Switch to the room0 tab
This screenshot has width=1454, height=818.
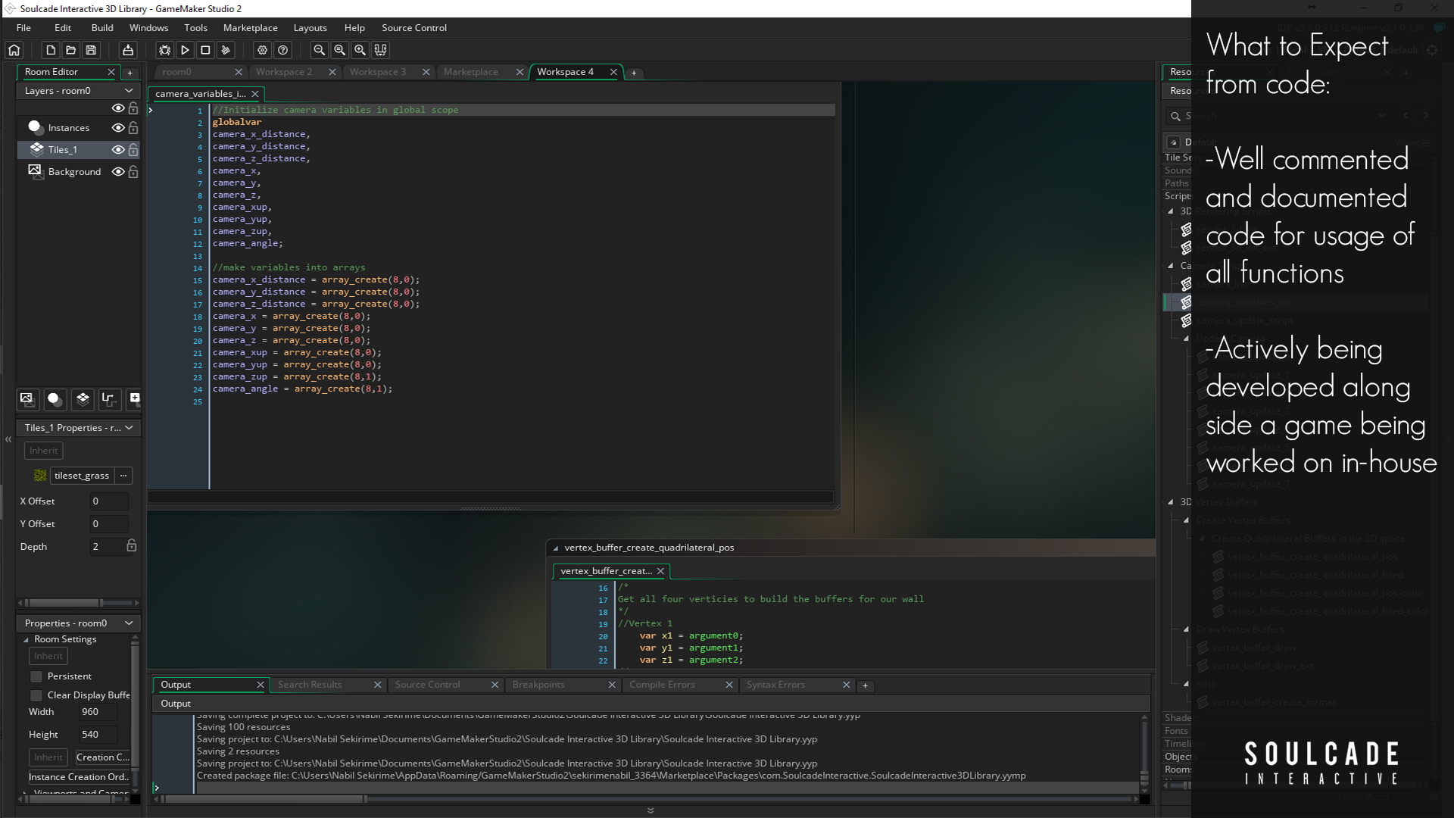(x=177, y=72)
